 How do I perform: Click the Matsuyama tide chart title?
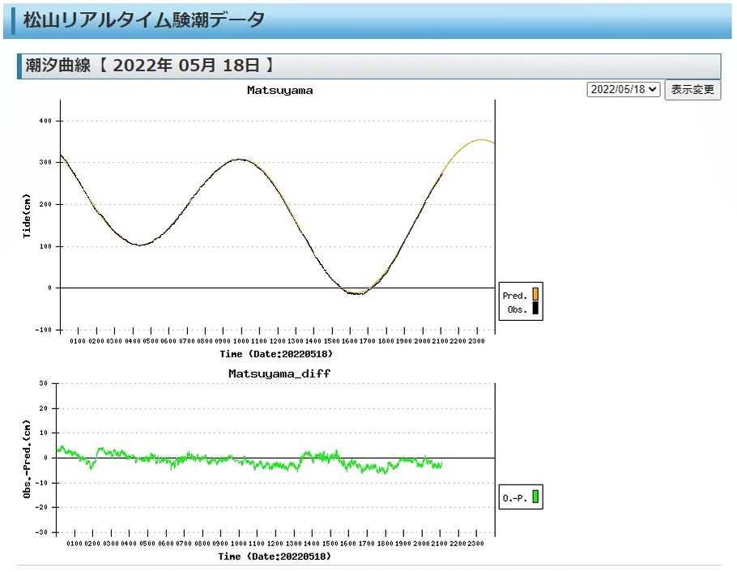(x=279, y=91)
